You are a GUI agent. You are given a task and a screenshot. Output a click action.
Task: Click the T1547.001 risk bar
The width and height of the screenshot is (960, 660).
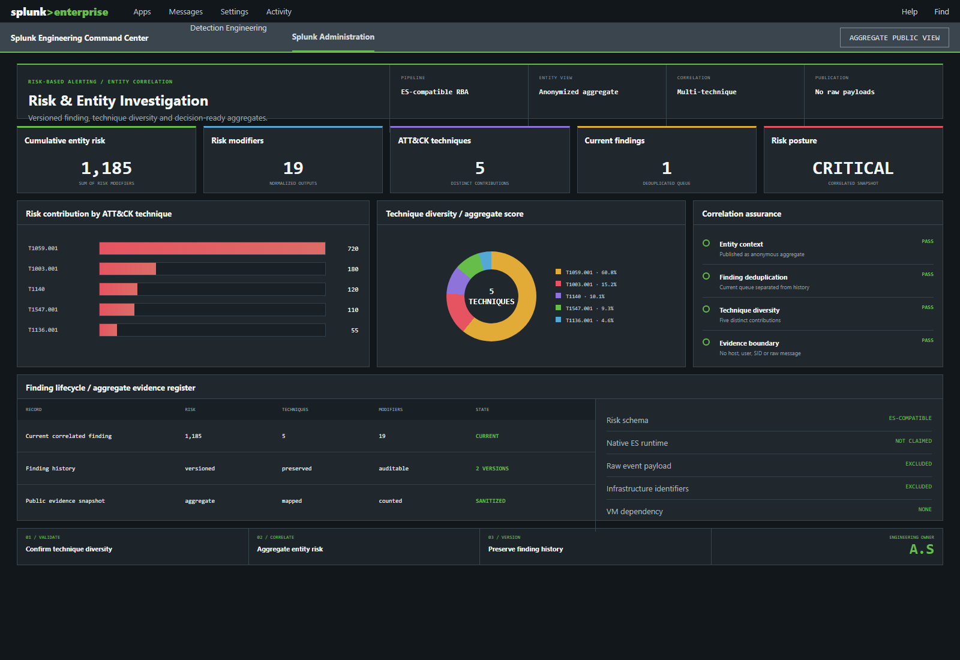(x=117, y=310)
